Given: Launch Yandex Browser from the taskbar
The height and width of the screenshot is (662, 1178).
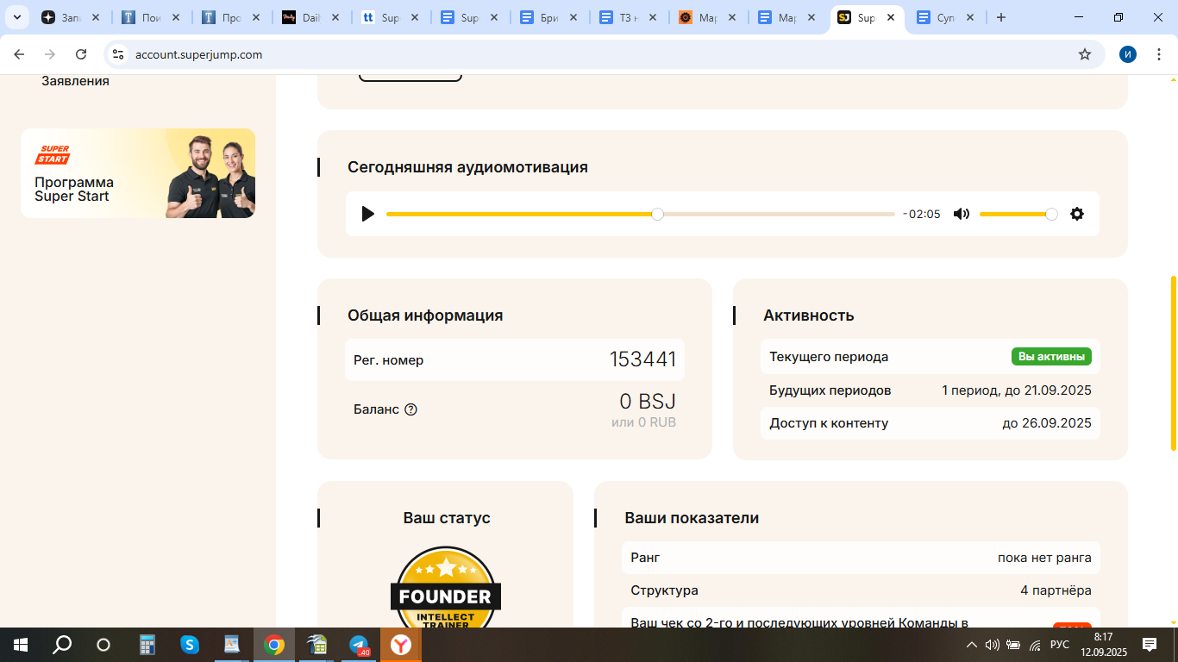Looking at the screenshot, I should [401, 645].
